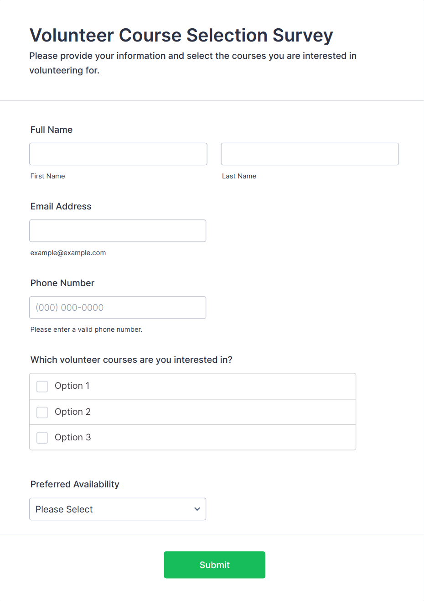Screen dimensions: 424x601
Task: Click the 'Volunteer Course Selection Survey' heading
Action: (x=181, y=36)
